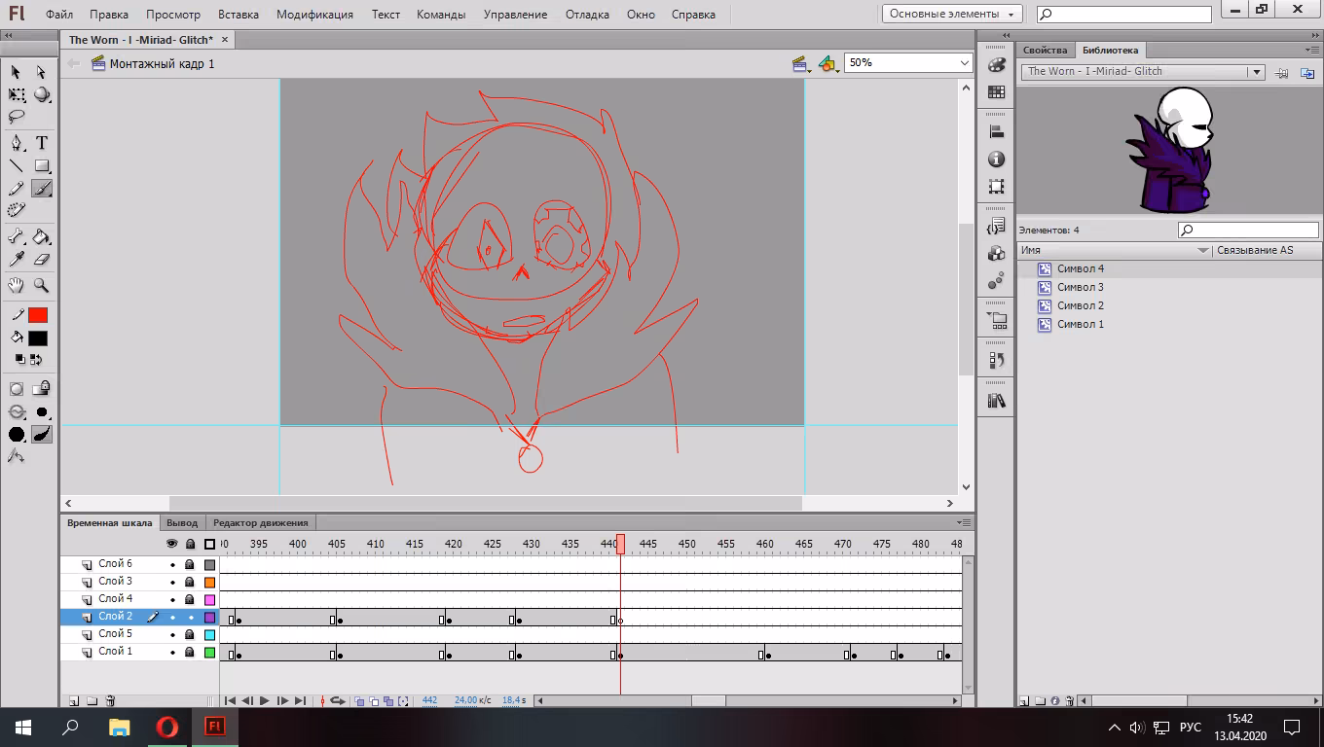Click the Play button in timeline
1324x747 pixels.
tap(265, 700)
